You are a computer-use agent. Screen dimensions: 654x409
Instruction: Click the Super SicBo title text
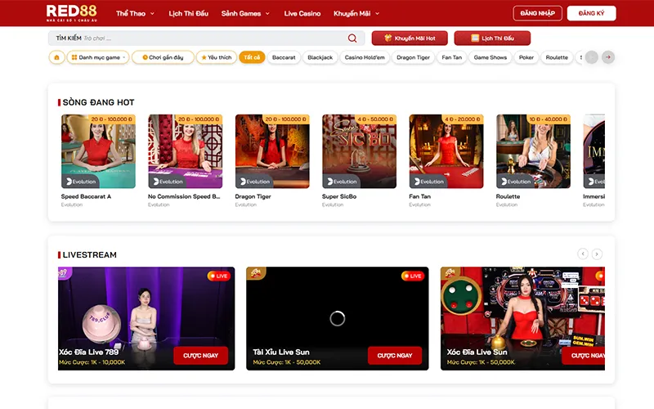click(x=339, y=196)
